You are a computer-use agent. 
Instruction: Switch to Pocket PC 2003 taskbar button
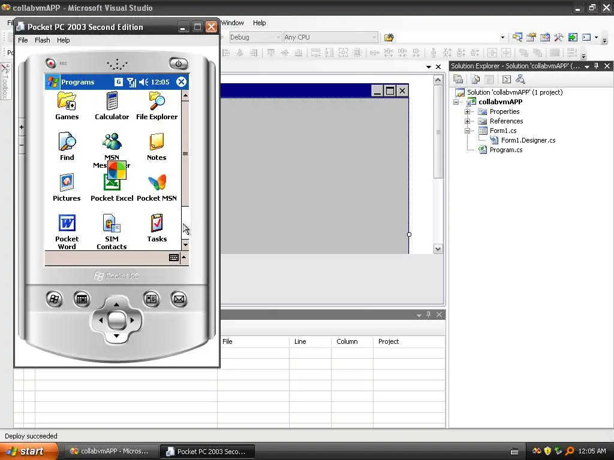pyautogui.click(x=207, y=451)
